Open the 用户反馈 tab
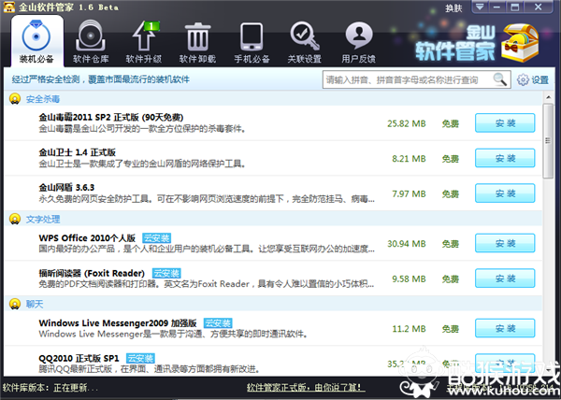Image resolution: width=561 pixels, height=400 pixels. click(x=358, y=42)
